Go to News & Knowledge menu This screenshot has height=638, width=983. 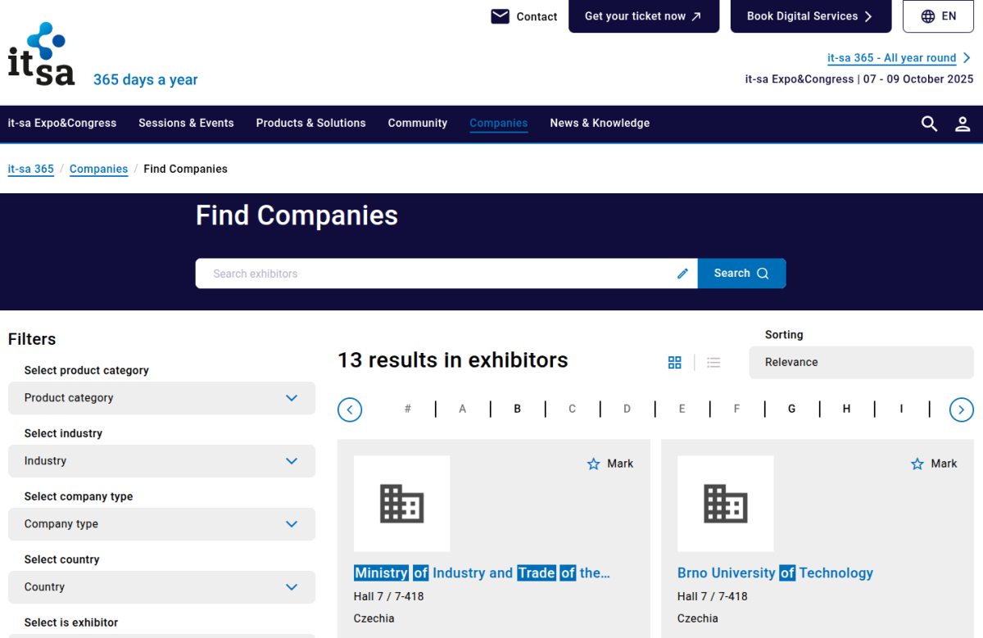point(600,123)
